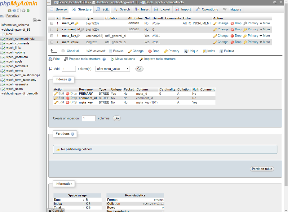
Task: Tick the meta_value row checkbox
Action: point(51,42)
